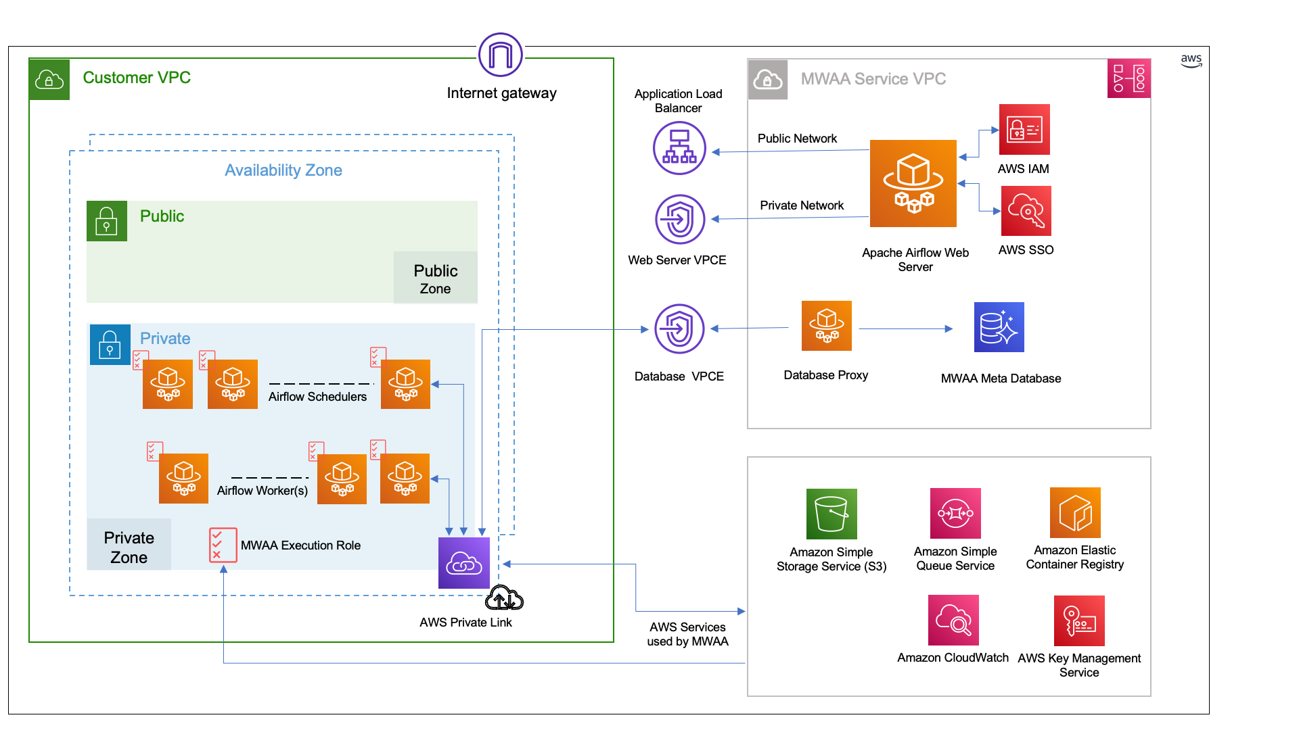Image resolution: width=1299 pixels, height=730 pixels.
Task: Select the MWAA Execution Role label
Action: [x=300, y=545]
